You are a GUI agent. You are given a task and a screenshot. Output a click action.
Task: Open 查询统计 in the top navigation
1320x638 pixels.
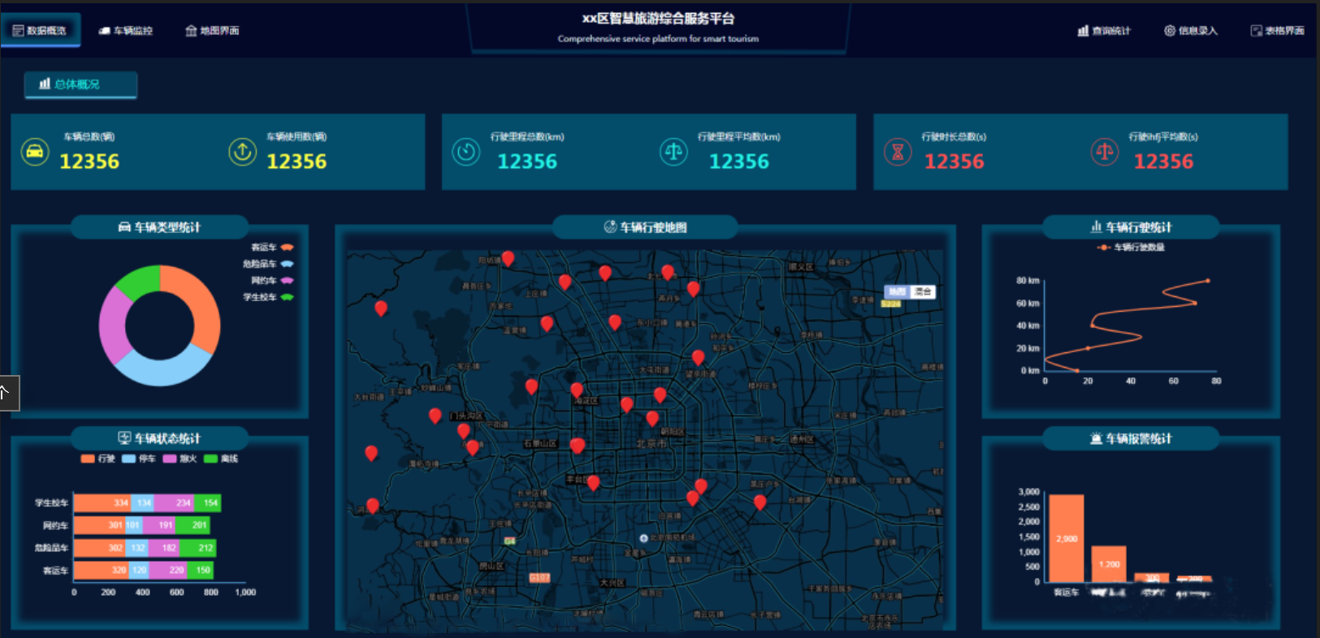click(x=1104, y=31)
